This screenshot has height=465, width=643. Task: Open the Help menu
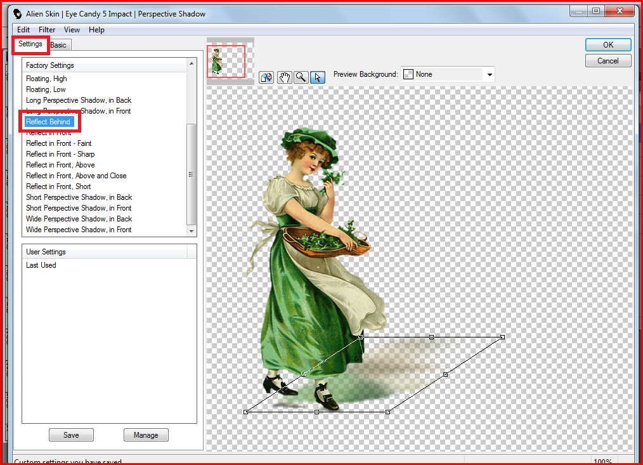(x=96, y=30)
